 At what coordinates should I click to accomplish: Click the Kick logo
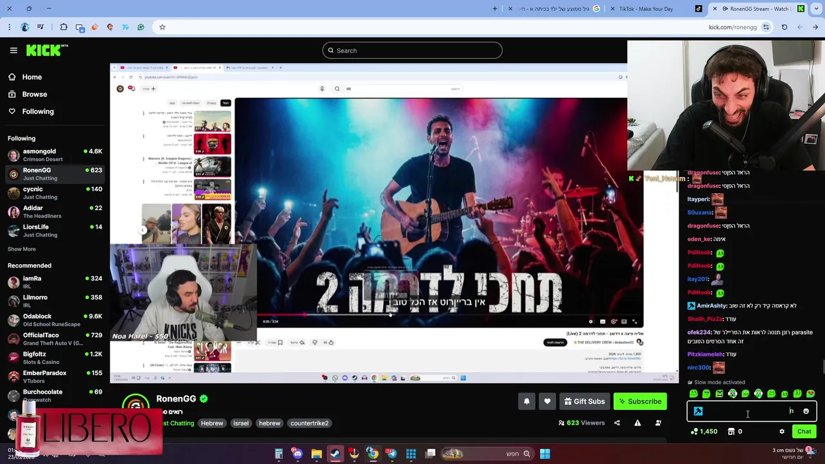(x=47, y=50)
